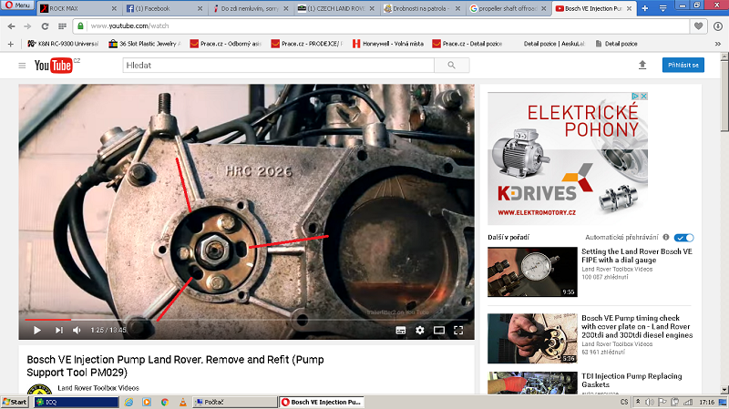Screen dimensions: 729x409
Task: Open the dial gauge video thumbnail
Action: [532, 271]
